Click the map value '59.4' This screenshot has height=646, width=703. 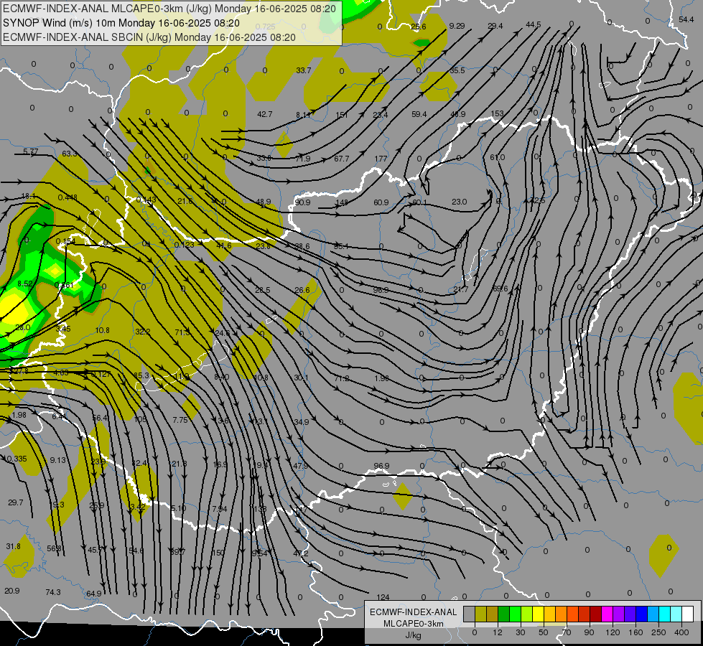419,114
